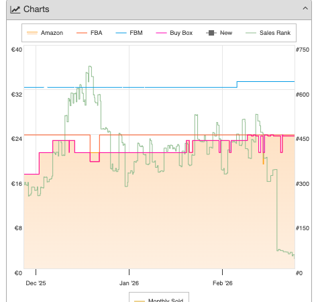Click the Feb '26 axis label
The image size is (318, 302).
[x=223, y=283]
